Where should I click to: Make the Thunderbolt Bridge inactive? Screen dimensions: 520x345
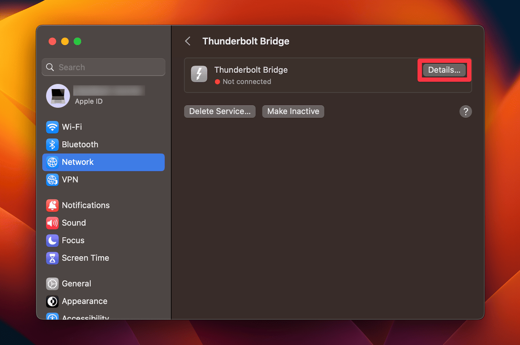pos(293,111)
